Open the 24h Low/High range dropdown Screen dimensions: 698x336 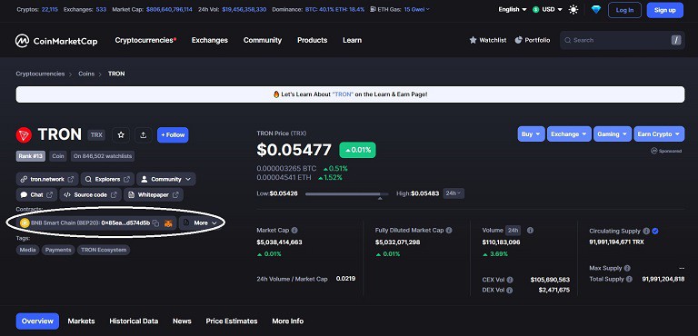(454, 193)
